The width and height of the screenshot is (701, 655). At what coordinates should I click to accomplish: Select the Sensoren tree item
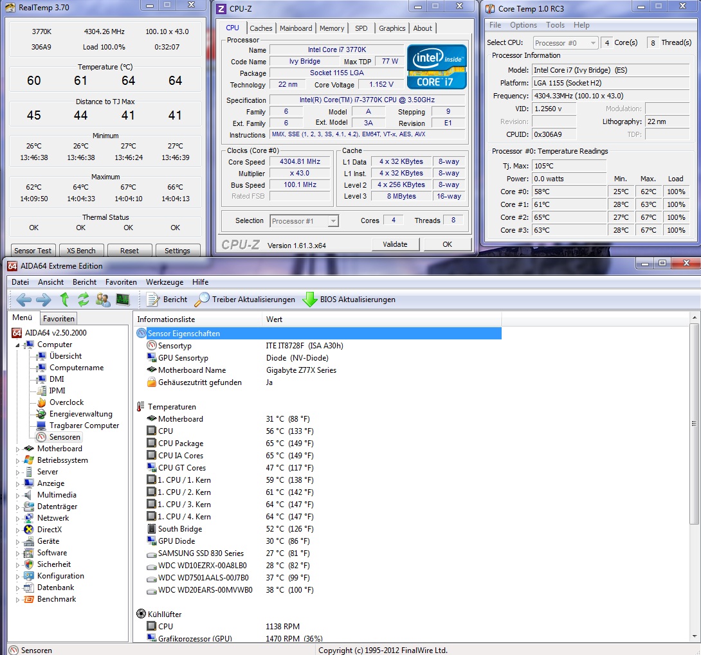(x=65, y=437)
